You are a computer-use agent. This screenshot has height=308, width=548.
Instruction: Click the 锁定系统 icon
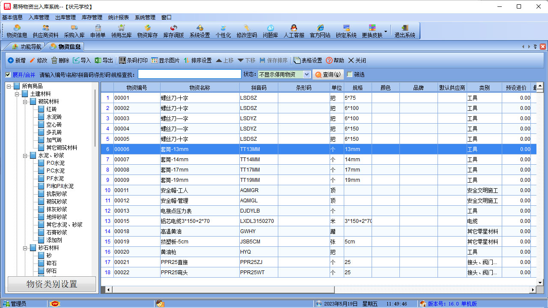346,31
